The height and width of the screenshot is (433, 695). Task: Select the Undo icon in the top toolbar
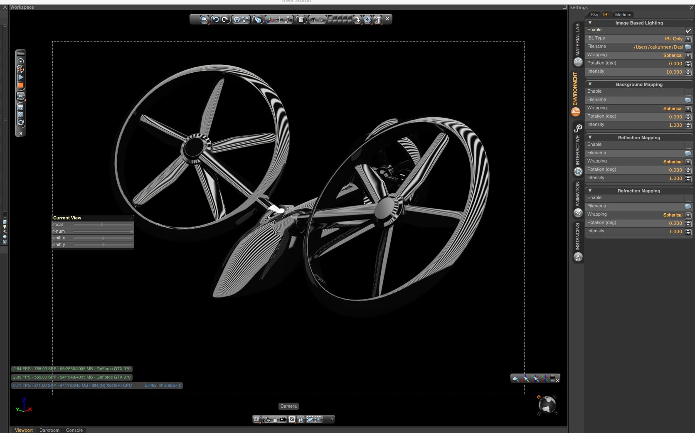pos(216,19)
